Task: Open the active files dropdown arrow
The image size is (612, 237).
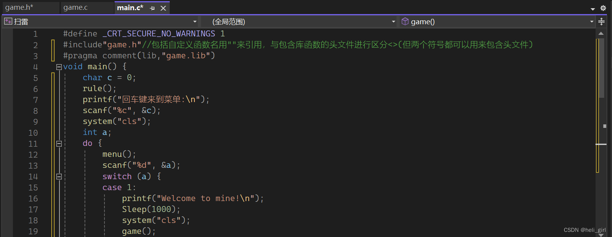Action: click(593, 9)
